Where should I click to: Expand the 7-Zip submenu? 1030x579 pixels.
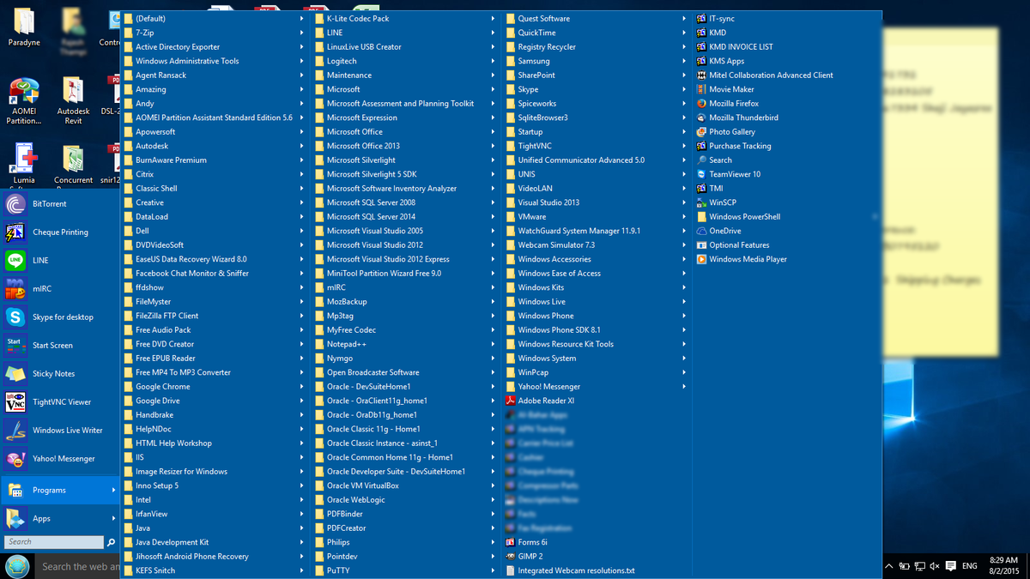(300, 32)
